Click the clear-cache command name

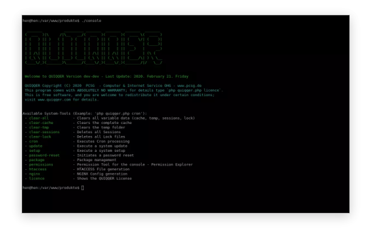point(41,122)
